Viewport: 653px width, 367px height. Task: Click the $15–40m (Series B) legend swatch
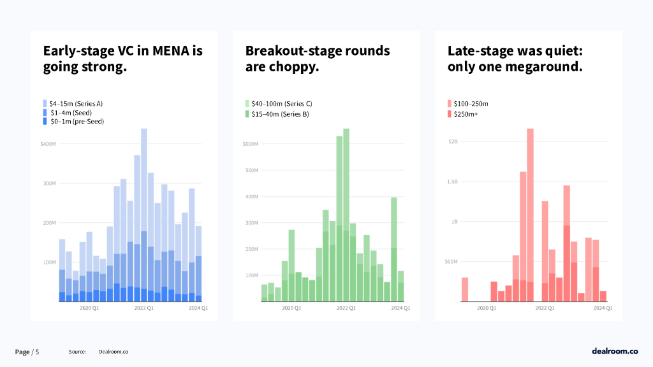(247, 112)
